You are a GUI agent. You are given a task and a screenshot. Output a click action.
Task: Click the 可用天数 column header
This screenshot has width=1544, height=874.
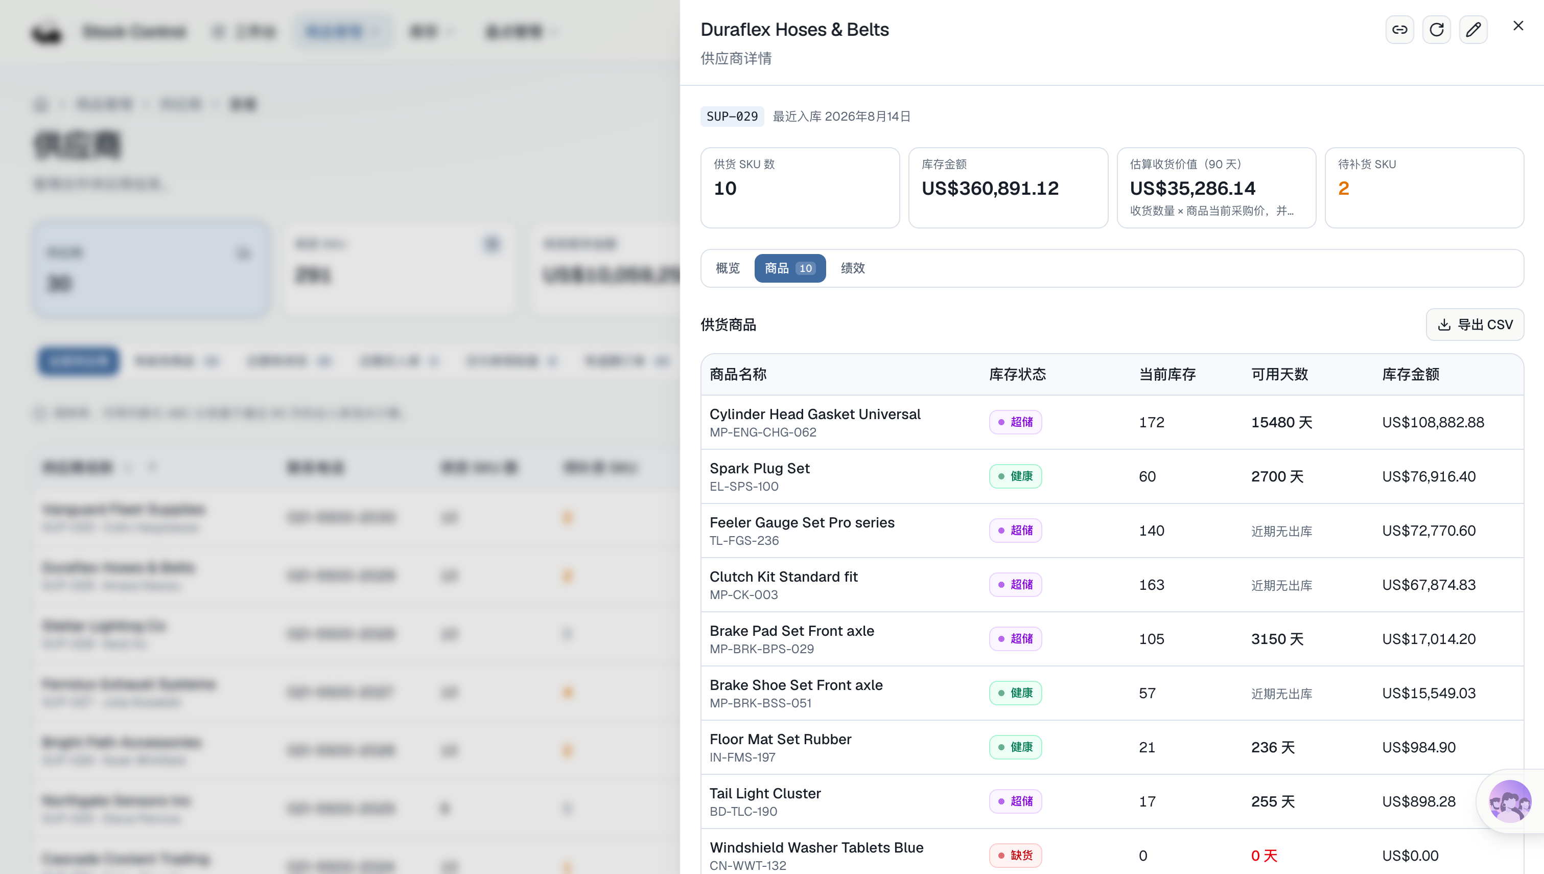click(1279, 375)
